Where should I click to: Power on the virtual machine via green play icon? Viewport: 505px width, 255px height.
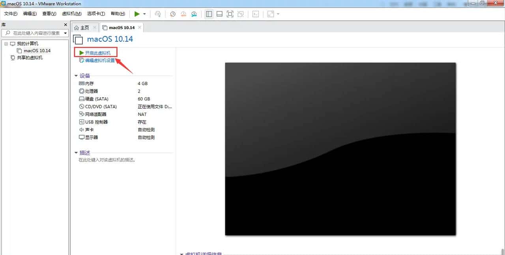tap(137, 14)
